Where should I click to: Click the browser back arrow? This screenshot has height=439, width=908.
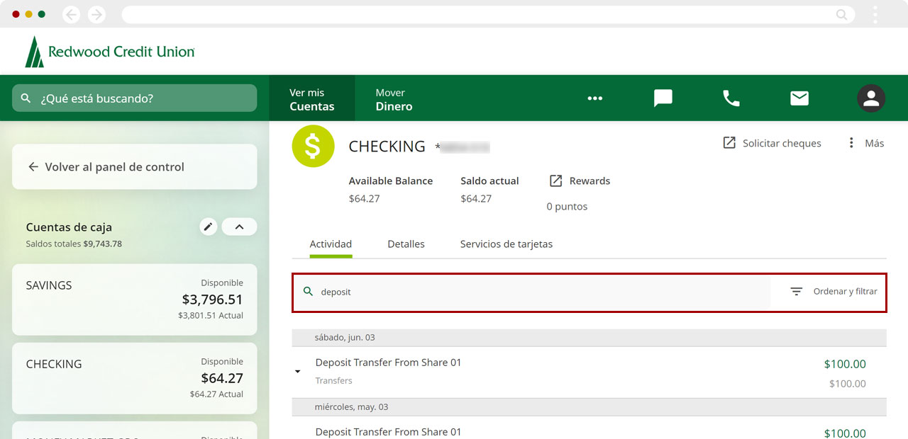[71, 14]
